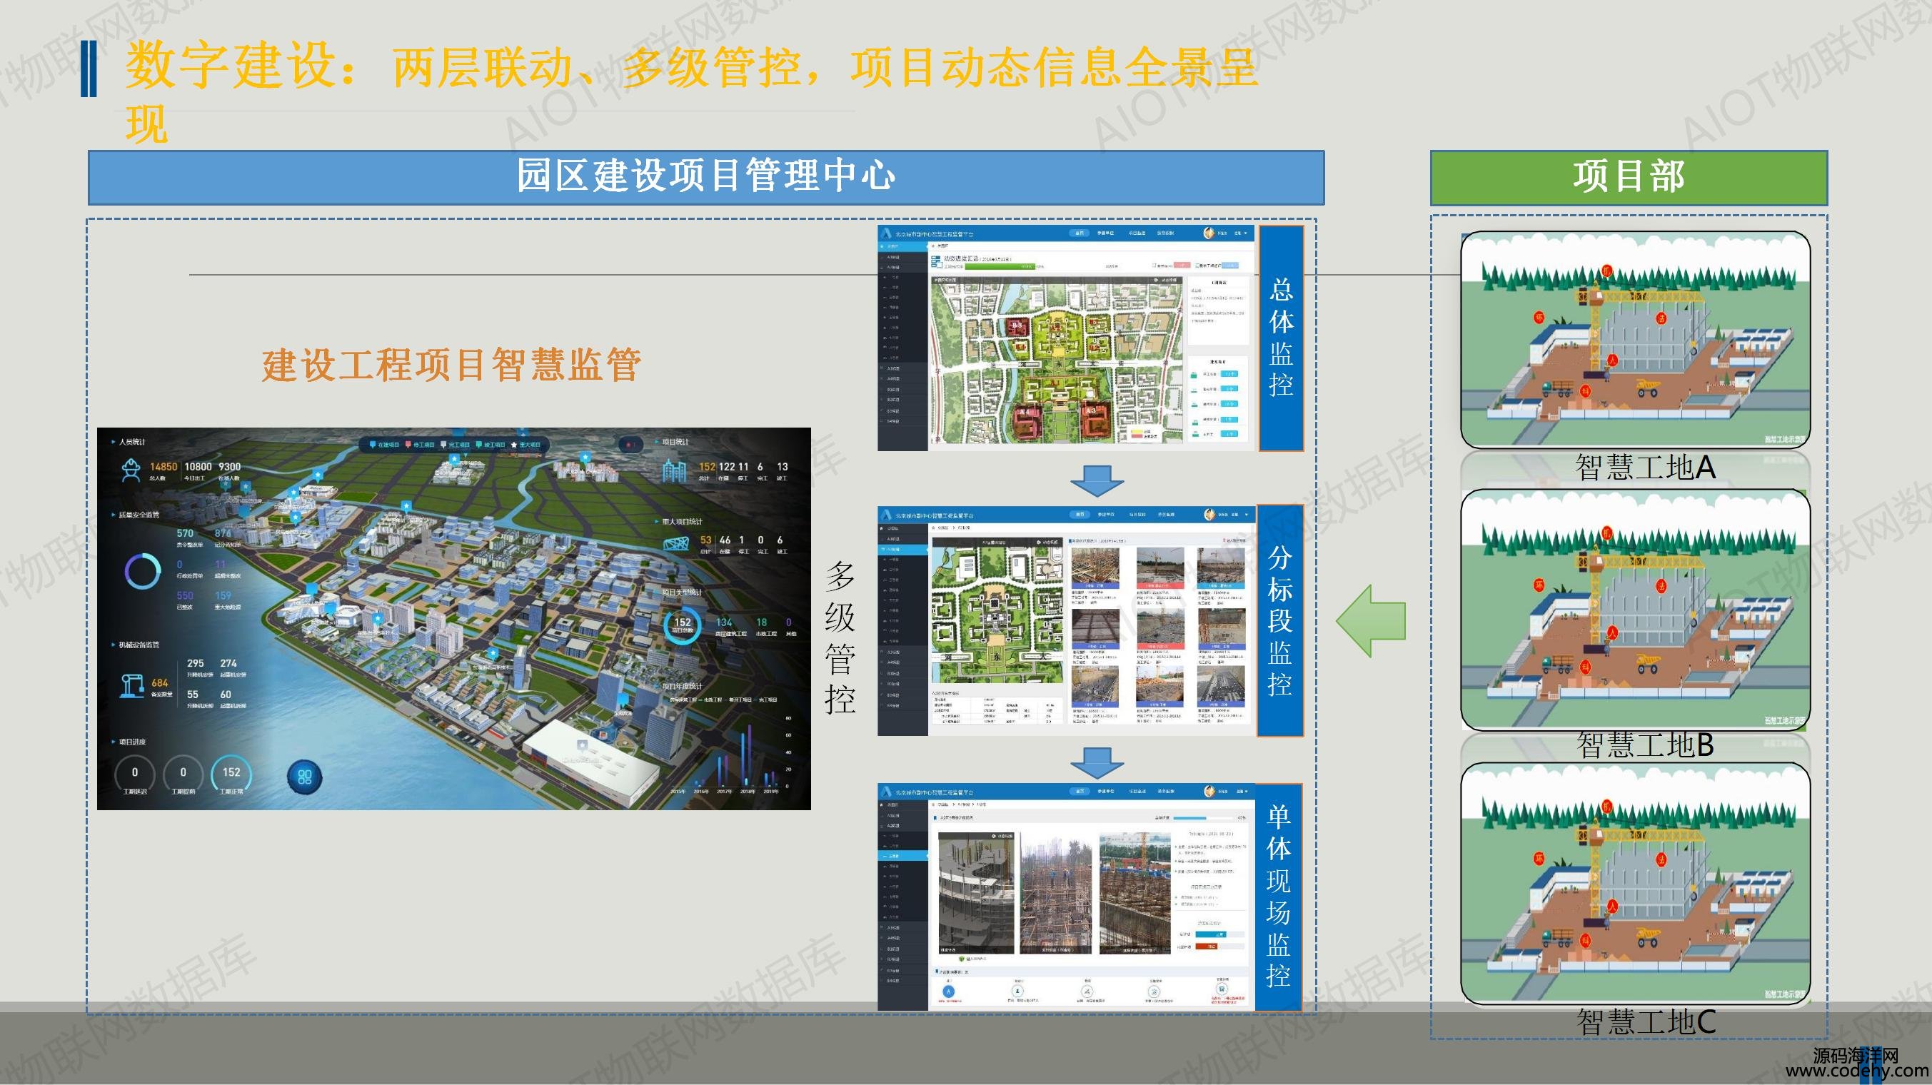This screenshot has height=1085, width=1932.
Task: Select 首页 tab in single-site monitoring screenshot
Action: [x=1080, y=791]
